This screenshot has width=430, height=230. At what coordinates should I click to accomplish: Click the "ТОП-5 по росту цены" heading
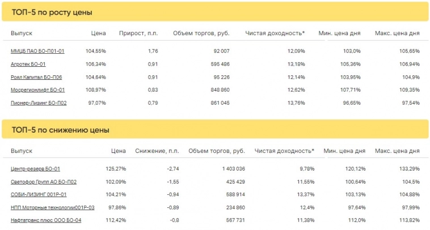(x=52, y=12)
